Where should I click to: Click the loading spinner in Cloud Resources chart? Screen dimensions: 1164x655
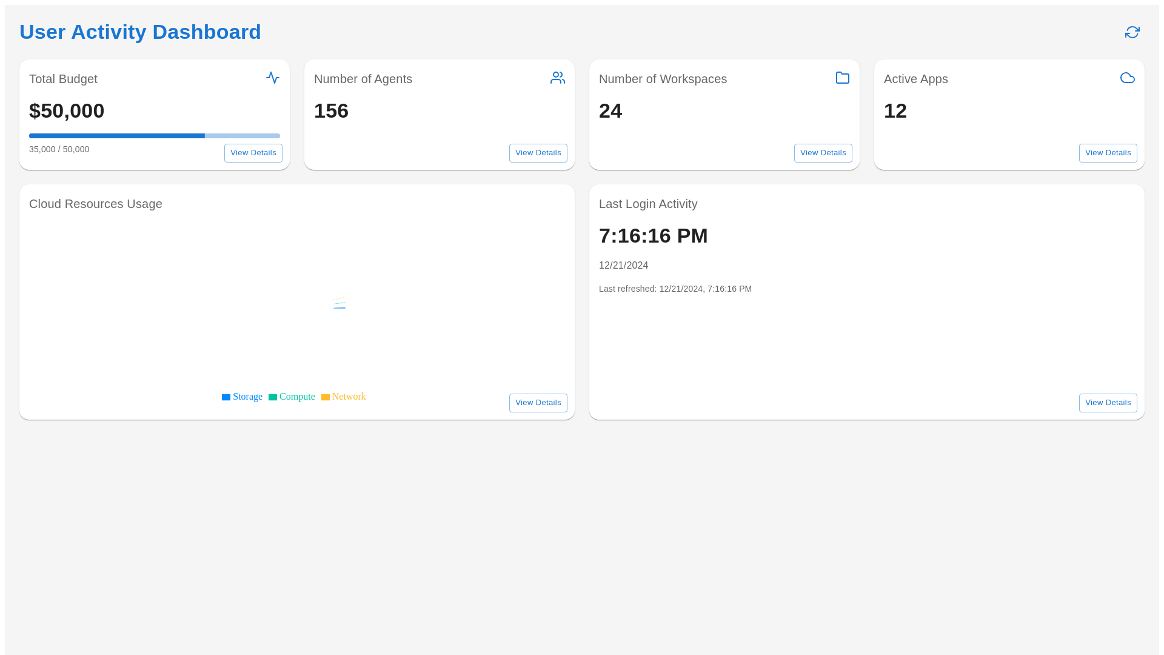click(x=339, y=303)
